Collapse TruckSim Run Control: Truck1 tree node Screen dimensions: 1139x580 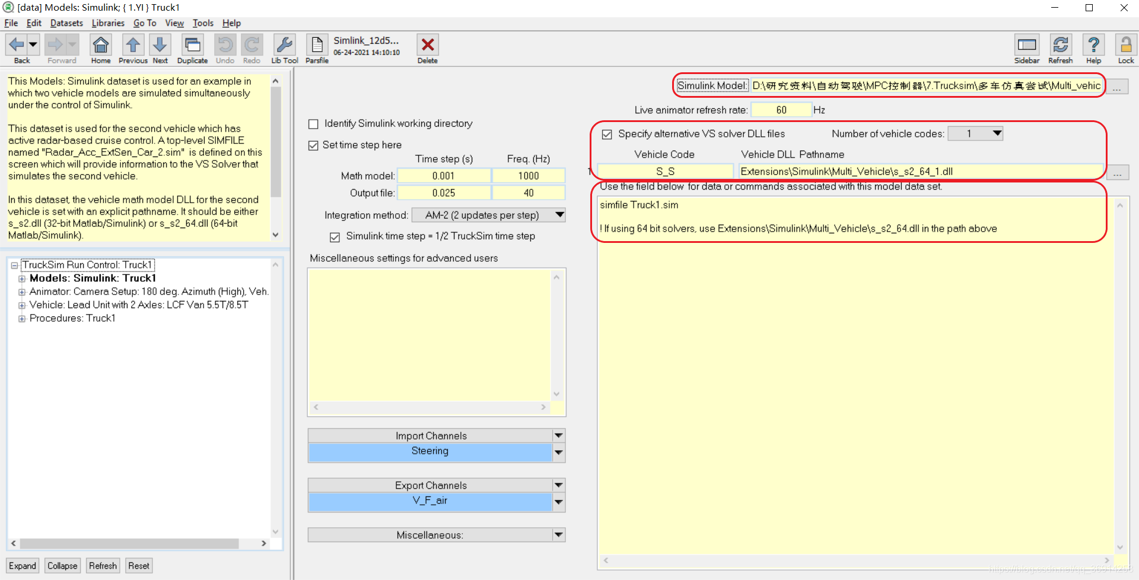coord(14,265)
